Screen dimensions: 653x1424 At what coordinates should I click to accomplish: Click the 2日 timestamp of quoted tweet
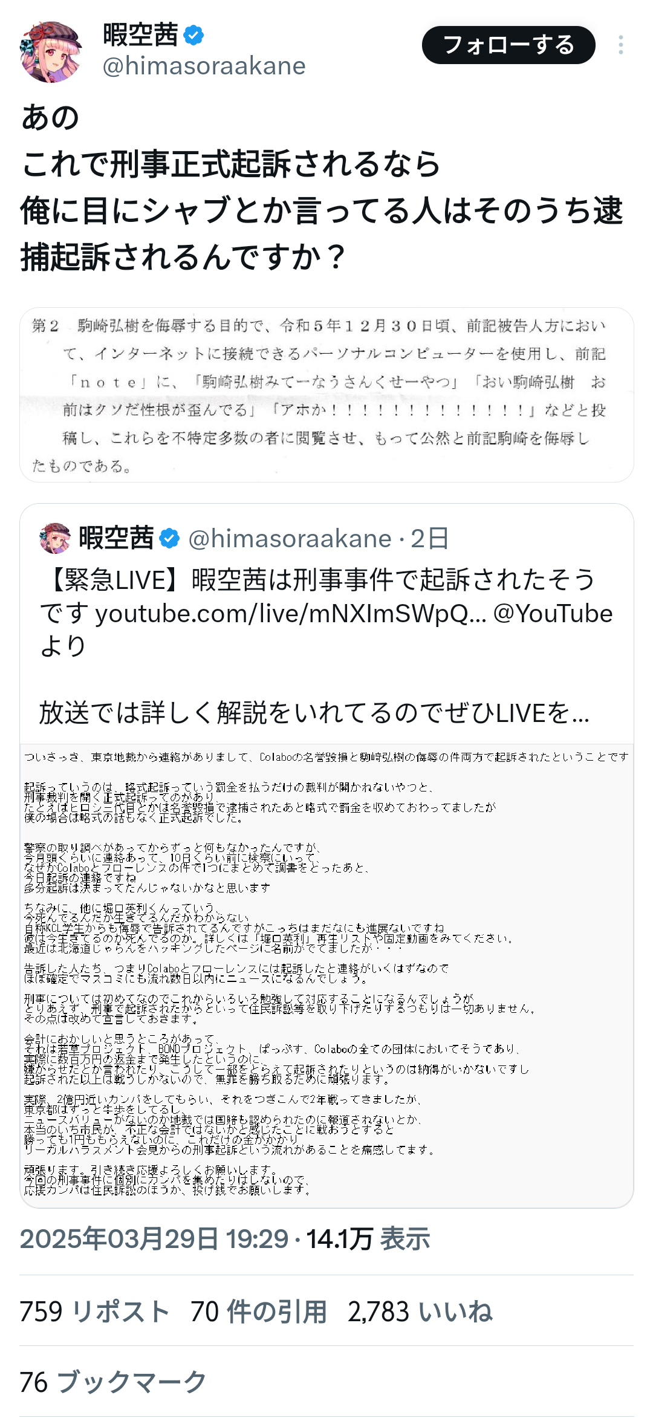pyautogui.click(x=429, y=538)
